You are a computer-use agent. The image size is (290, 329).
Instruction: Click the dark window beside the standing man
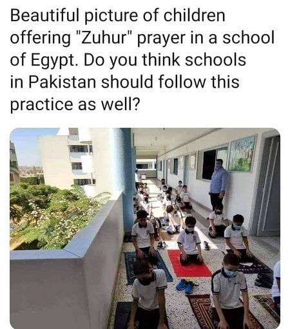click(209, 165)
